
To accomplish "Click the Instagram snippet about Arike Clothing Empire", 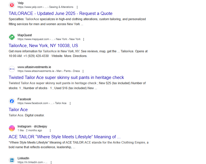I will tap(78, 145).
